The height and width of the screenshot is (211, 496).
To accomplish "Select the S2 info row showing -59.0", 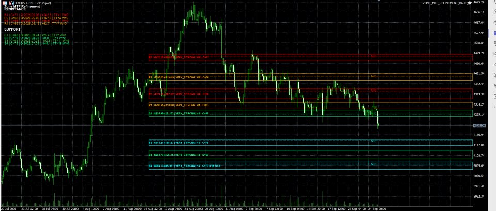I will [35, 38].
